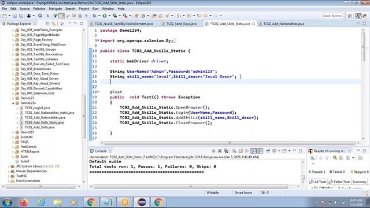This screenshot has height=208, width=370.
Task: Click Remove All Terminated Launches icon in Console
Action: pos(226,151)
